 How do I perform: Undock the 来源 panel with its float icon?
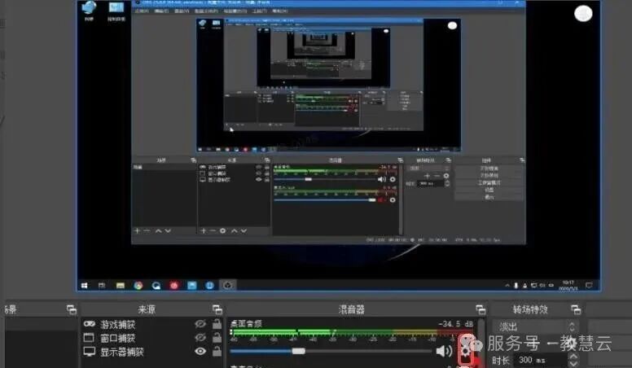217,309
